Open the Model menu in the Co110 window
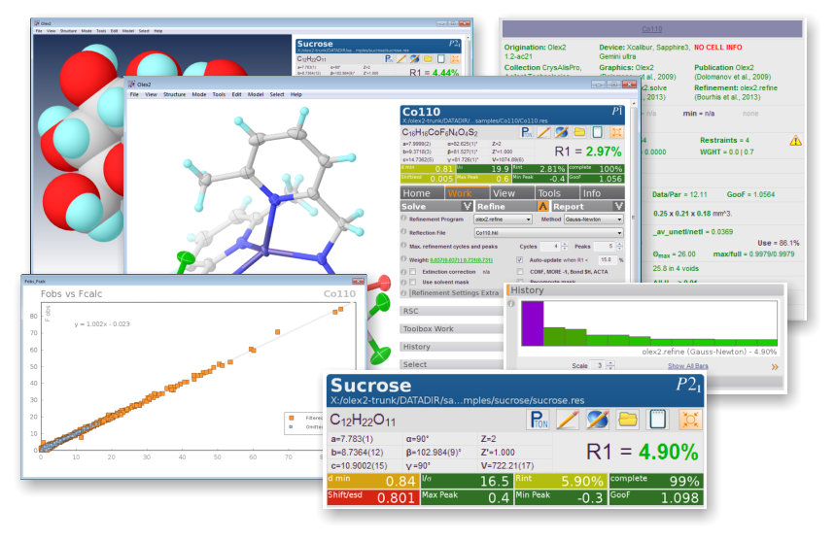 tap(255, 94)
